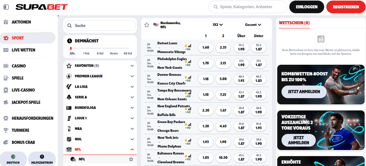Open the Wettschein (0) tab
The image size is (366, 166).
[x=294, y=23]
